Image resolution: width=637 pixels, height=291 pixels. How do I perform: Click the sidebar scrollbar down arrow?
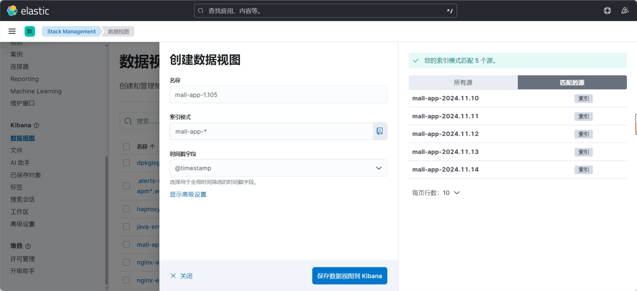[106, 288]
